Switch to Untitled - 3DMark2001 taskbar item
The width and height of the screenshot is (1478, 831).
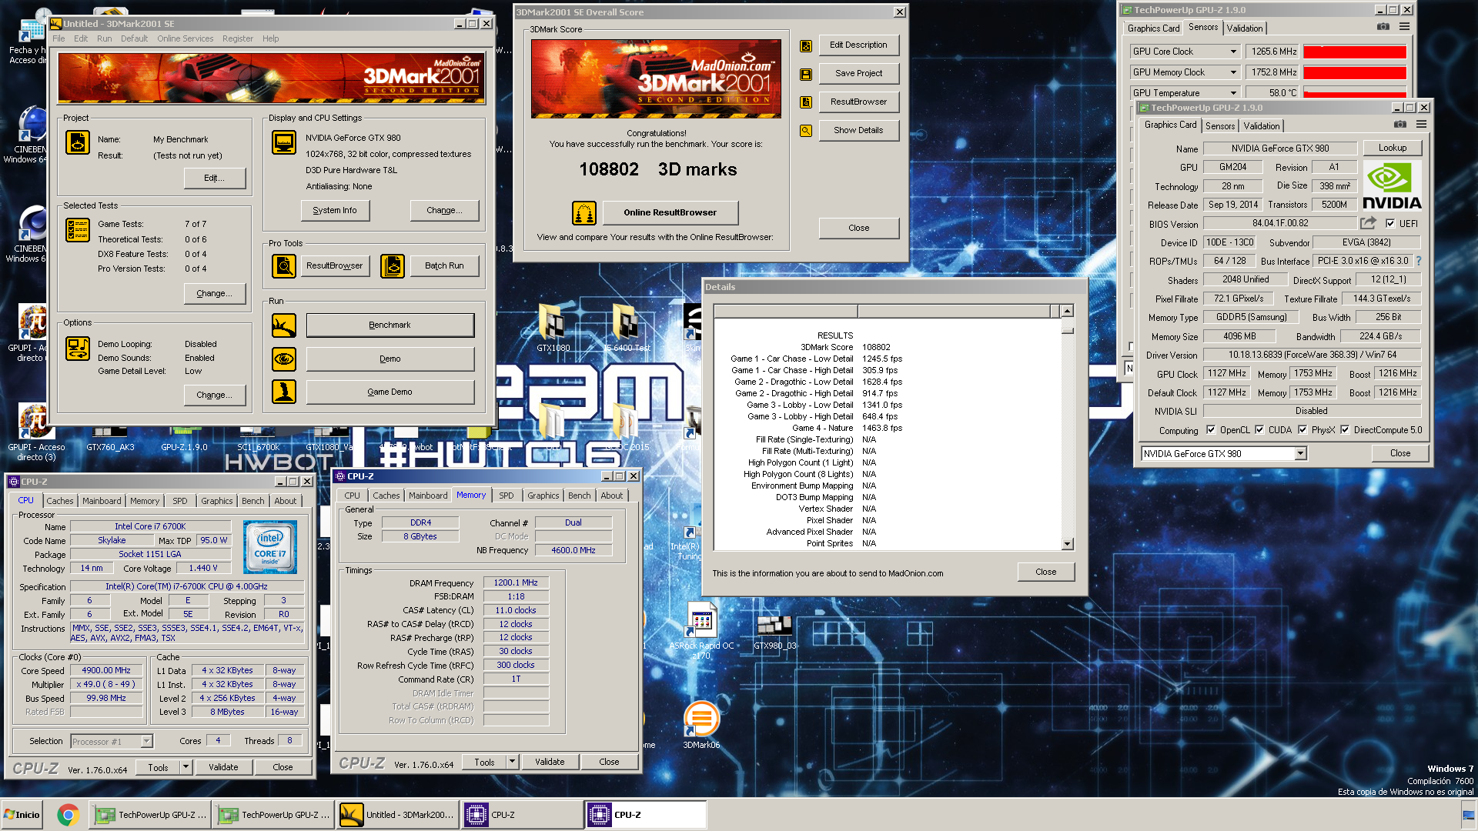coord(397,815)
